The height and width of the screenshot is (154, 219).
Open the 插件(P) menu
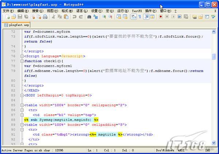coord(151,11)
